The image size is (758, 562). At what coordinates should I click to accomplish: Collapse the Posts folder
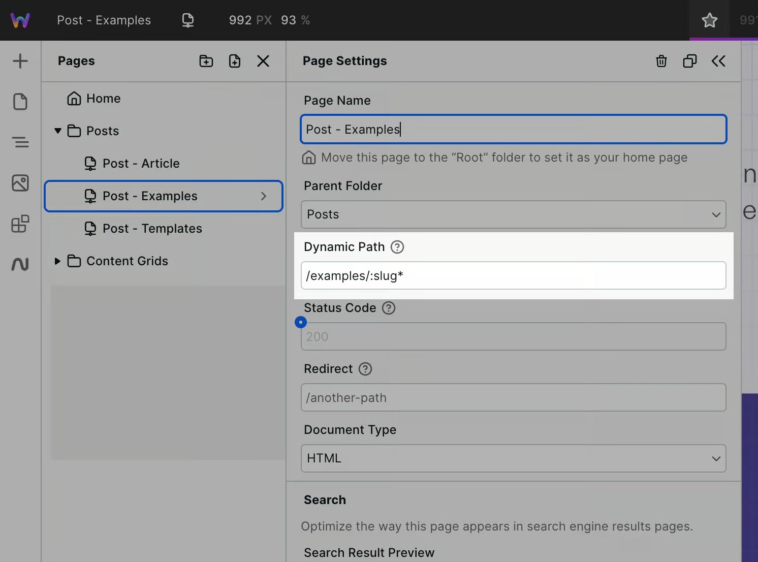pyautogui.click(x=58, y=131)
